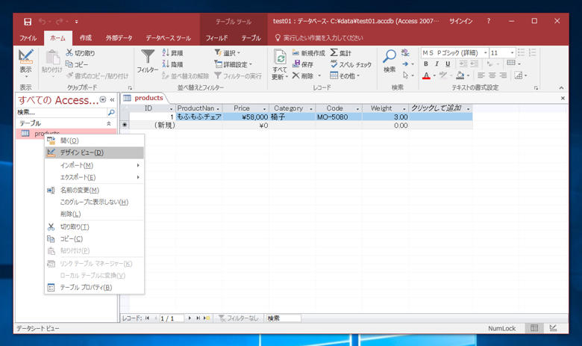
Task: Open the 選択 (Selection) filter dropdown
Action: click(227, 53)
